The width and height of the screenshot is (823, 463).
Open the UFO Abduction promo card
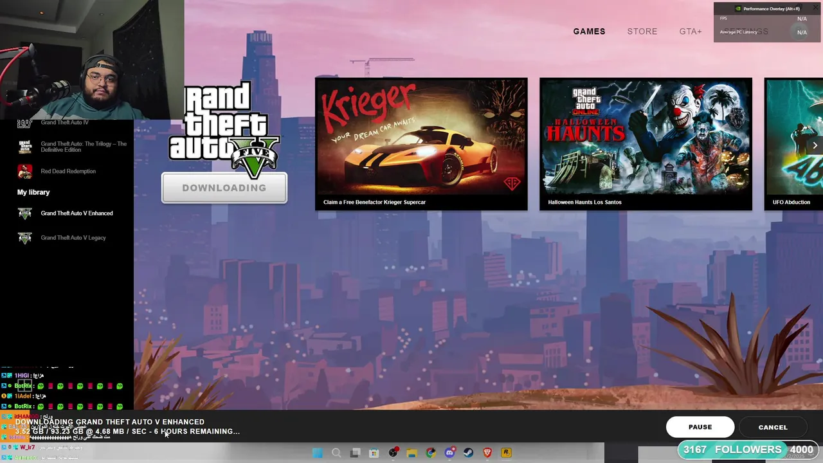tap(793, 144)
